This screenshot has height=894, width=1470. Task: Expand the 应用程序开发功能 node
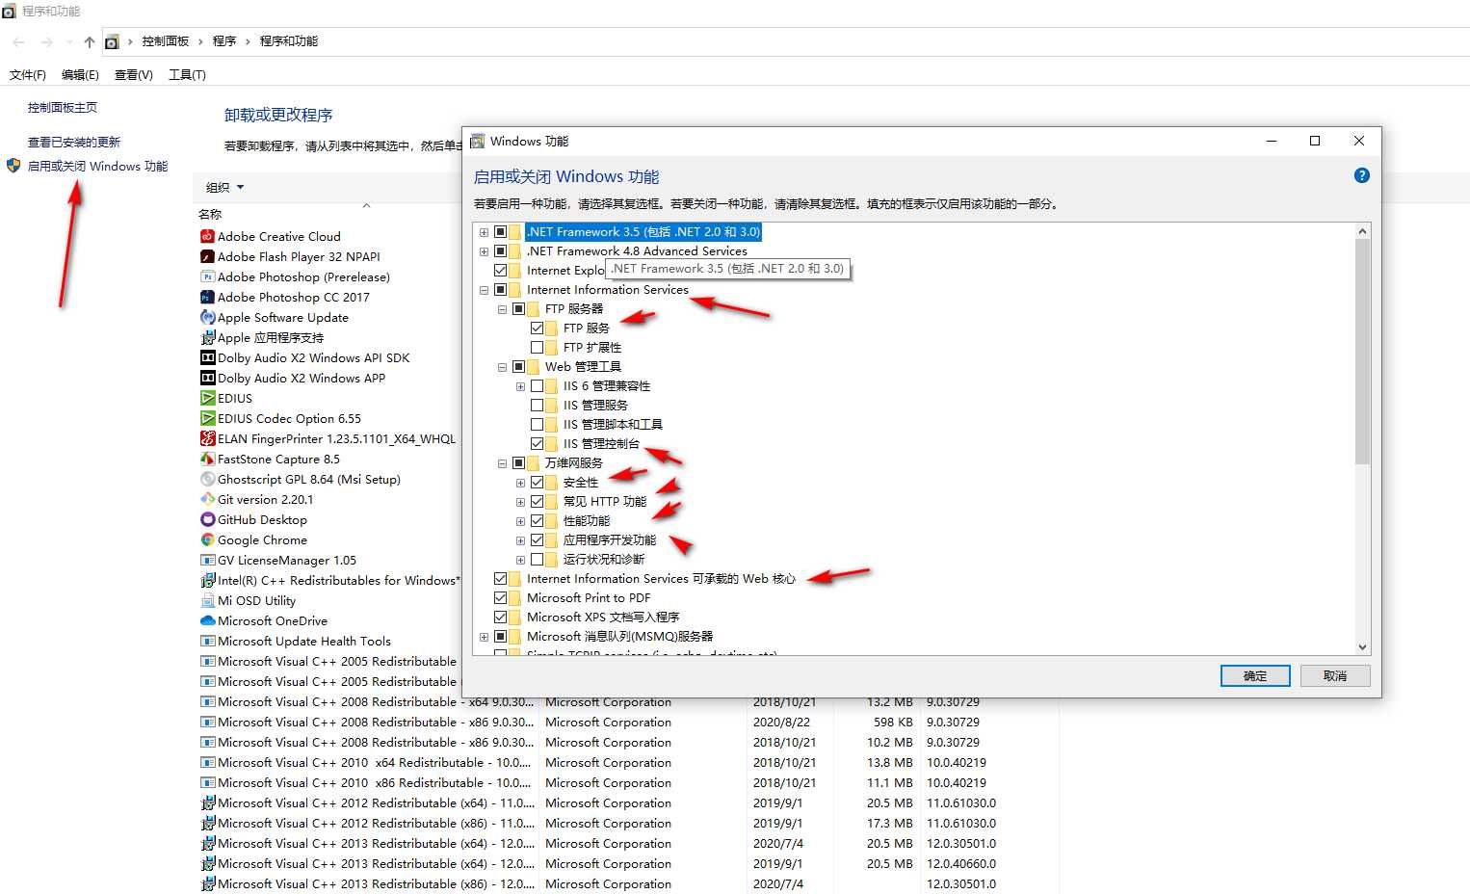point(520,540)
